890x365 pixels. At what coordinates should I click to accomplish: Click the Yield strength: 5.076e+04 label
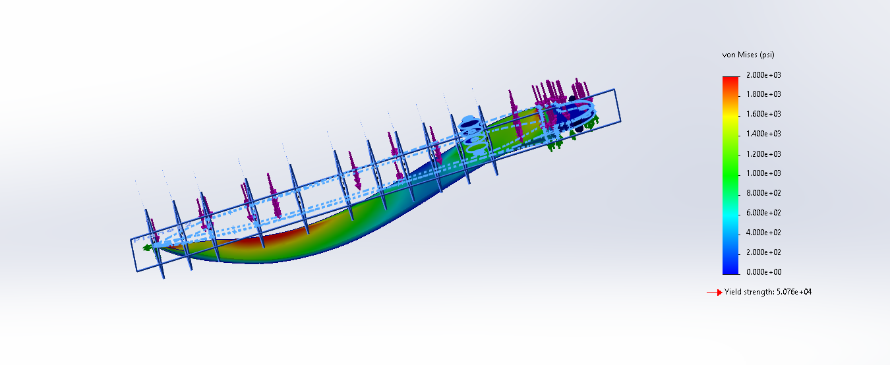tap(768, 292)
